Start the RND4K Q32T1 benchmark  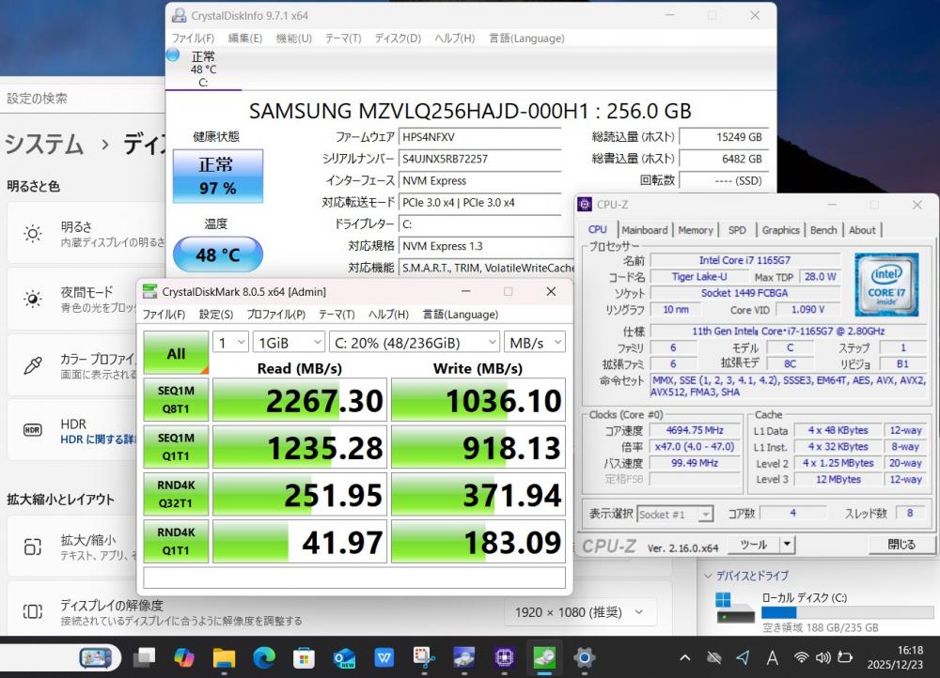(176, 494)
